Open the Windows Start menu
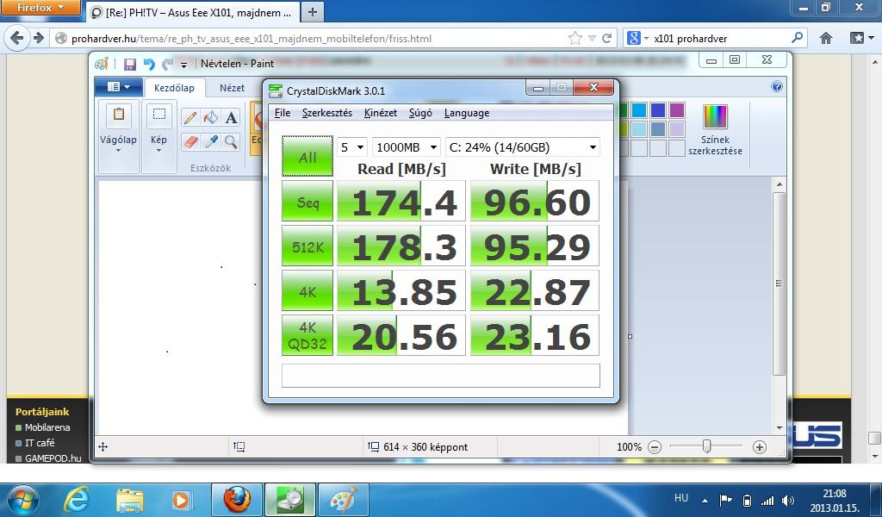This screenshot has width=882, height=517. pyautogui.click(x=22, y=500)
